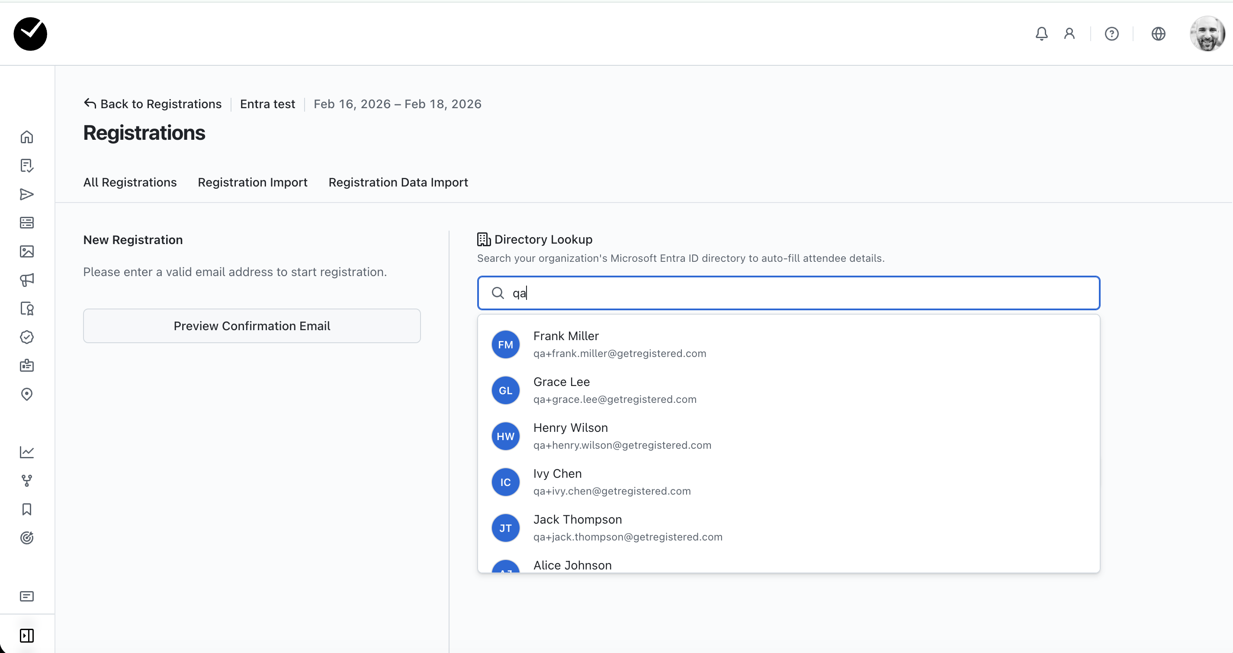This screenshot has height=653, width=1233.
Task: Open the bookmark sidebar icon
Action: pos(27,509)
